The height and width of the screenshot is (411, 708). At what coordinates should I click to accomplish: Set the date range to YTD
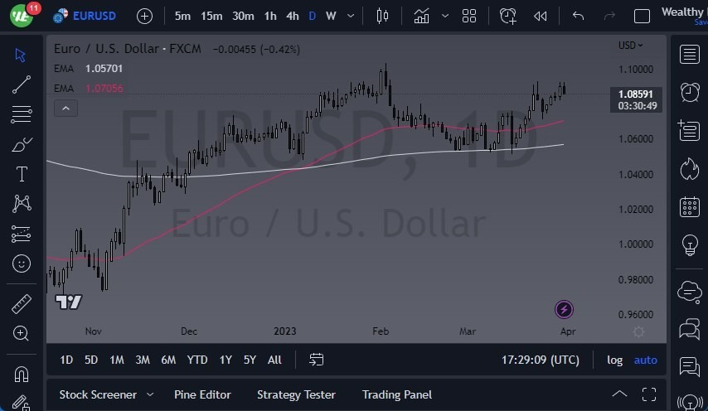(x=197, y=360)
